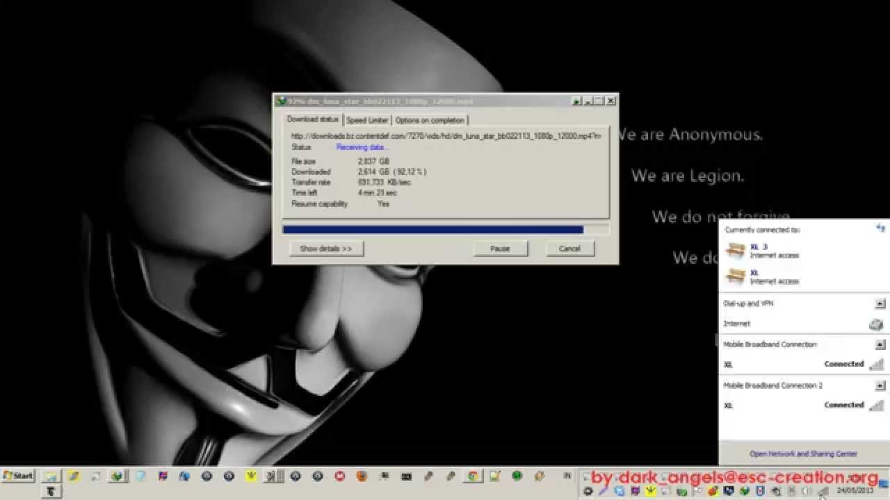Open Google Chrome from the taskbar
This screenshot has width=890, height=500.
473,476
